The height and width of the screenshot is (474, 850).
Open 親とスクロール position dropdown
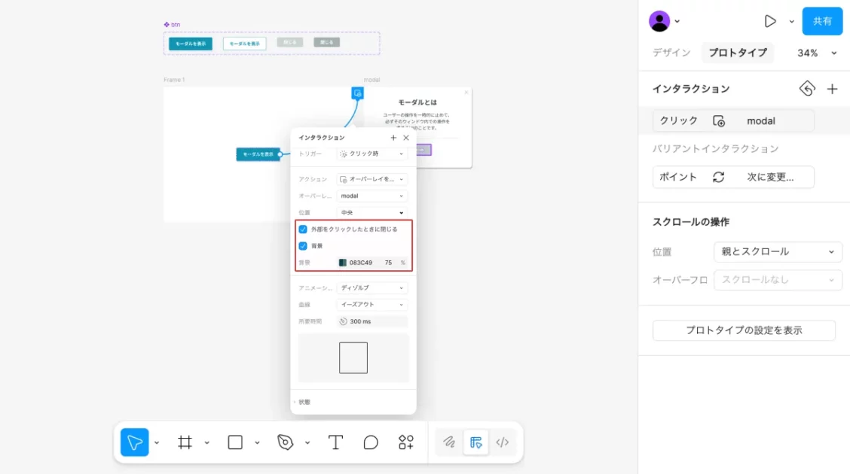778,252
